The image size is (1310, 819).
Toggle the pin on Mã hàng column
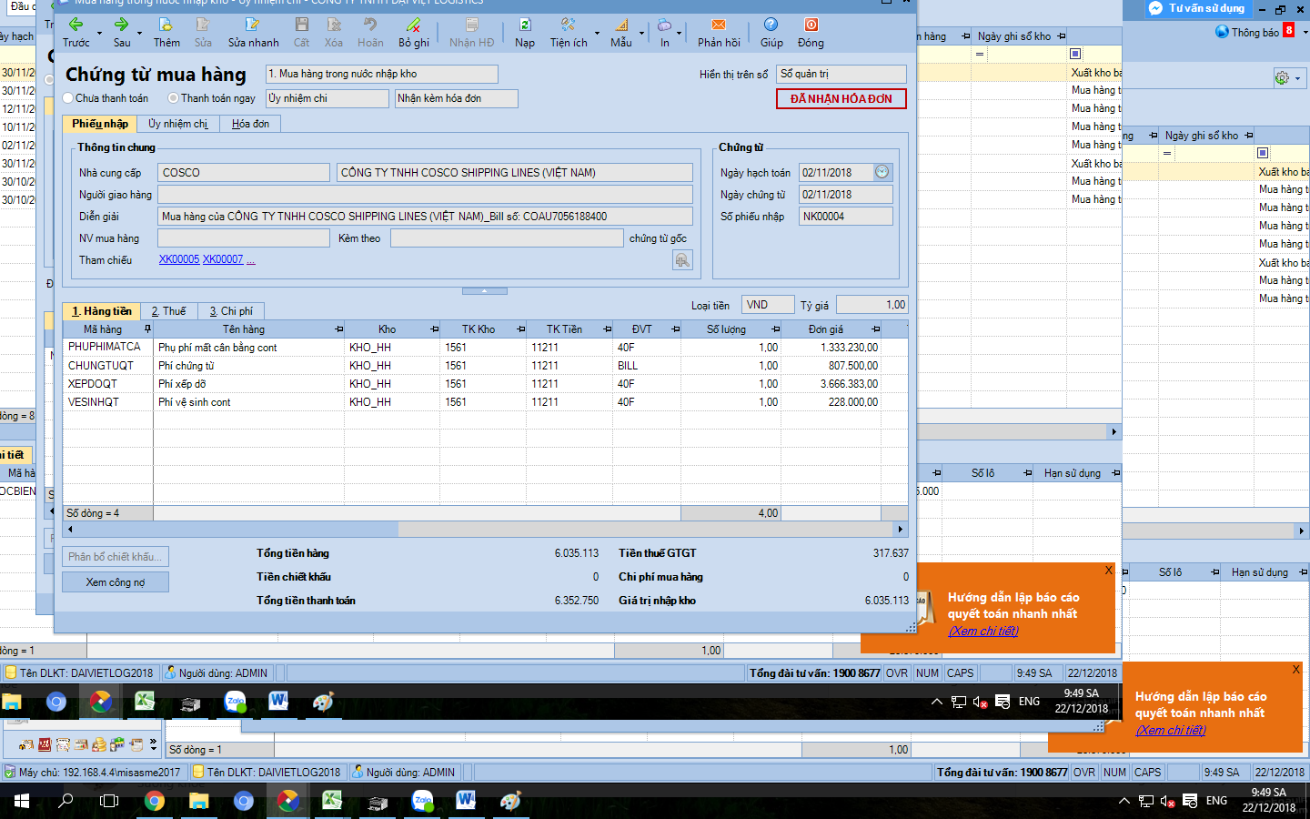[x=147, y=329]
